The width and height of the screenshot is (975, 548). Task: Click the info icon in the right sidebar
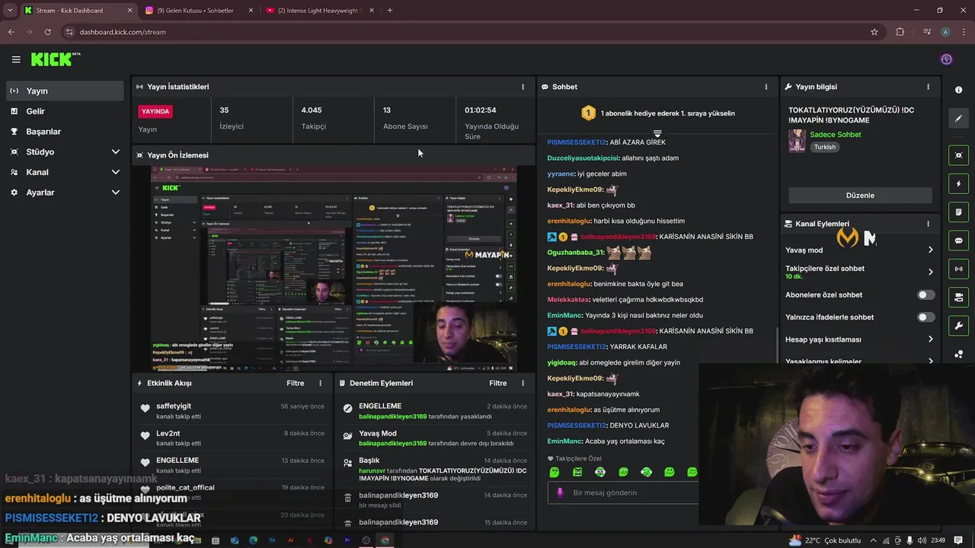point(958,90)
